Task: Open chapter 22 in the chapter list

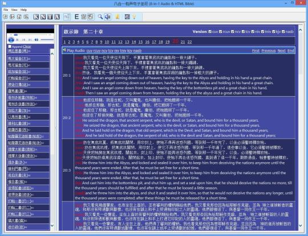Action: pos(189,42)
